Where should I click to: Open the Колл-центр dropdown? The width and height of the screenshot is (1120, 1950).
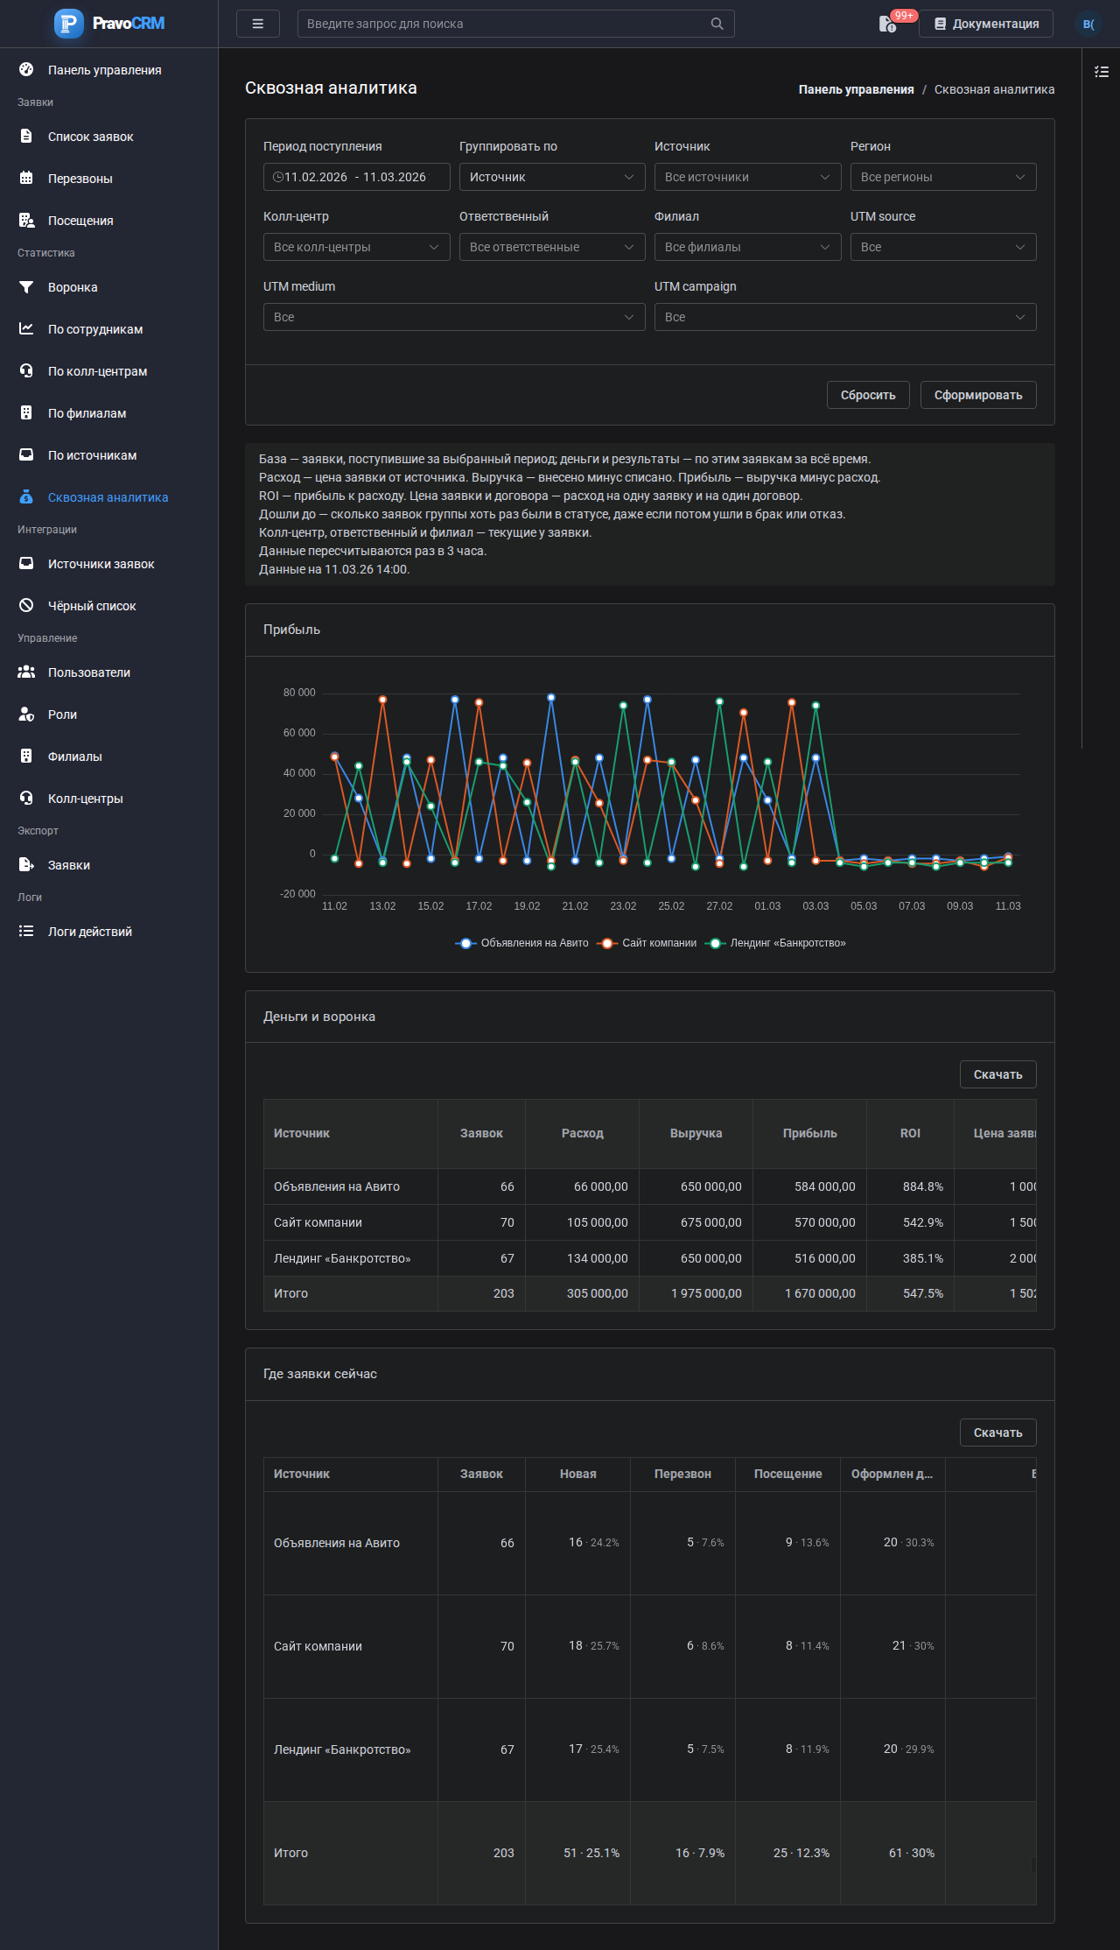(x=356, y=247)
